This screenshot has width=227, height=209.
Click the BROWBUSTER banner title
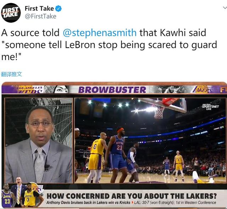click(x=112, y=90)
